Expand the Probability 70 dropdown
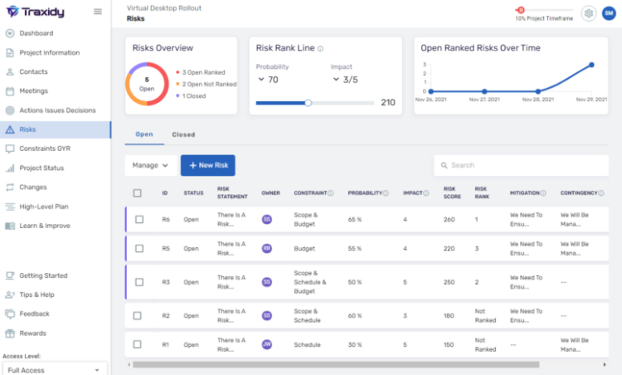This screenshot has width=622, height=375. pyautogui.click(x=268, y=80)
